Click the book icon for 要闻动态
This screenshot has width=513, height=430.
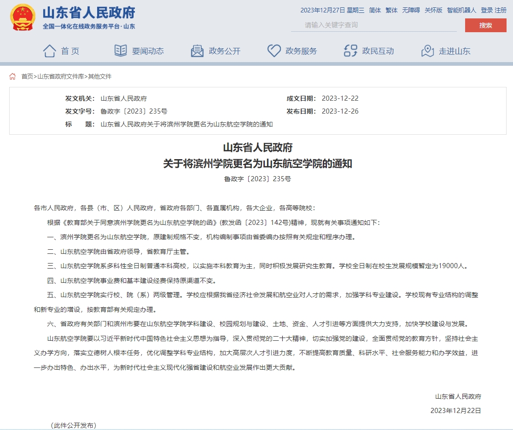121,51
